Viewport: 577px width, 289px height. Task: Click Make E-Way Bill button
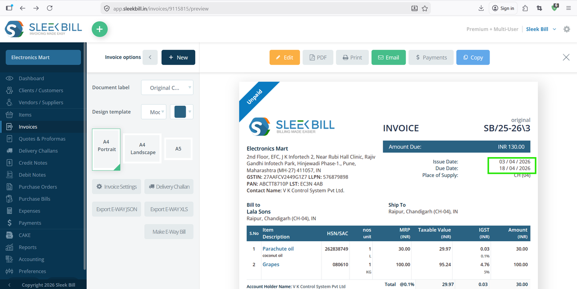pos(169,232)
